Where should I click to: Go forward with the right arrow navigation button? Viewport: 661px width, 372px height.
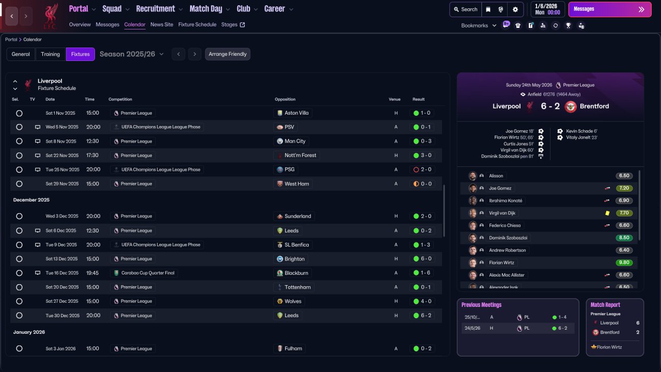point(26,16)
